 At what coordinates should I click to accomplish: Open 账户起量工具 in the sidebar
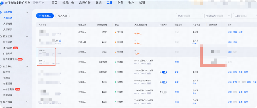click(10, 59)
